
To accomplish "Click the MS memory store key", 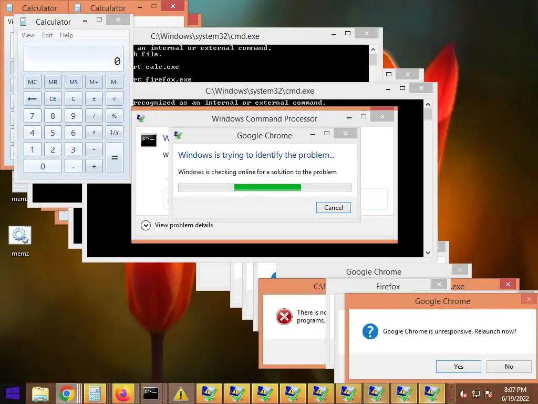I will click(x=74, y=82).
